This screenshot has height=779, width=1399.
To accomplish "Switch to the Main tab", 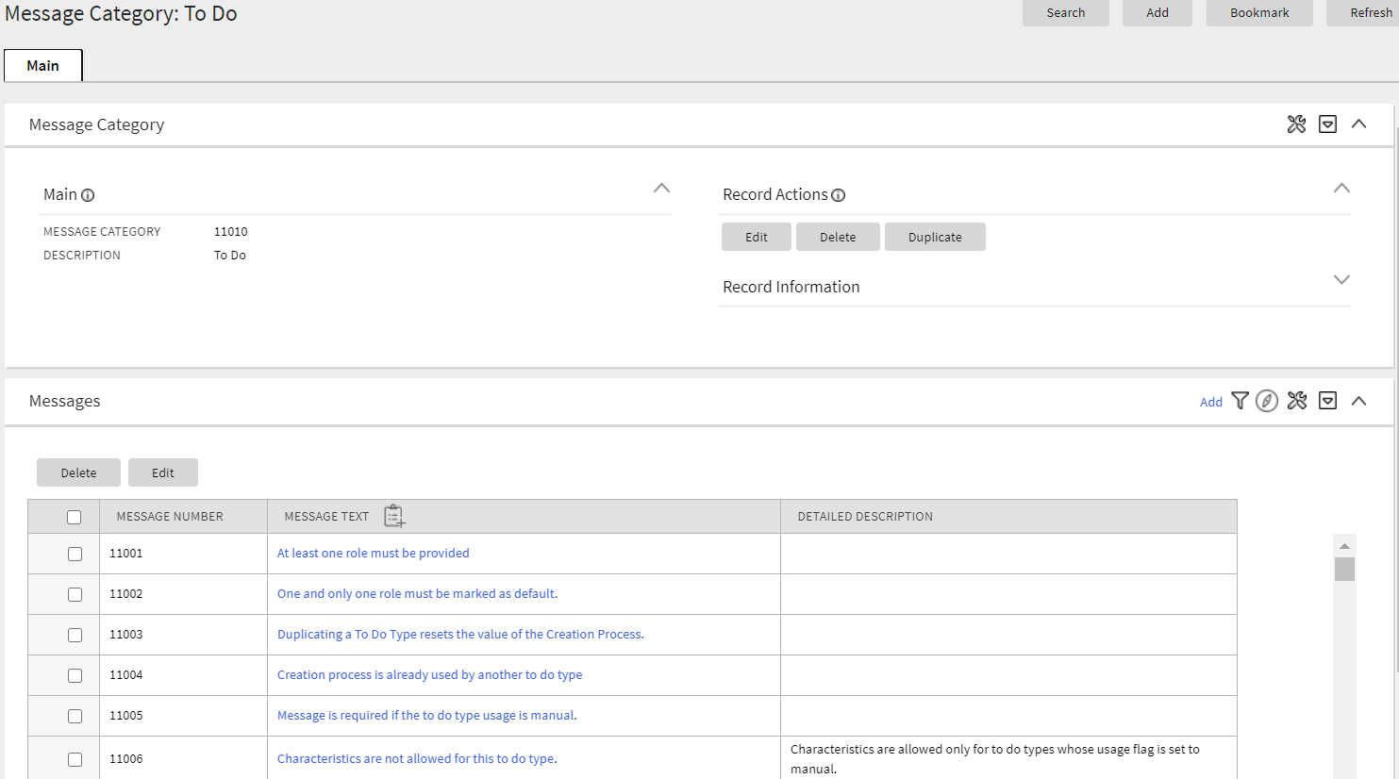I will point(43,65).
